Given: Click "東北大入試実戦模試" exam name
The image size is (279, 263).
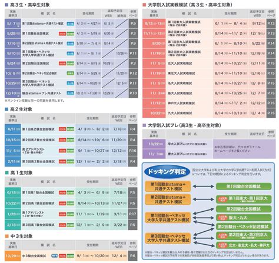Looking at the screenshot, I should click(x=181, y=74).
